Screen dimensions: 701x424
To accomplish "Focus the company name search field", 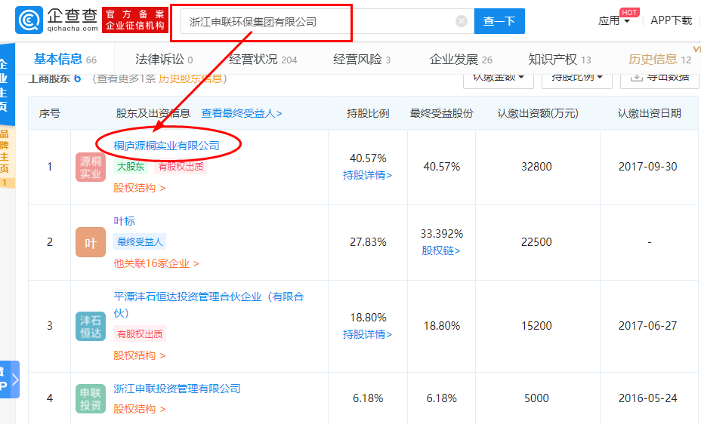I will coord(327,21).
